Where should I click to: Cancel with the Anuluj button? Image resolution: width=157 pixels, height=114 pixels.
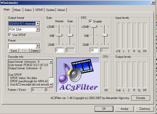[x=124, y=109]
